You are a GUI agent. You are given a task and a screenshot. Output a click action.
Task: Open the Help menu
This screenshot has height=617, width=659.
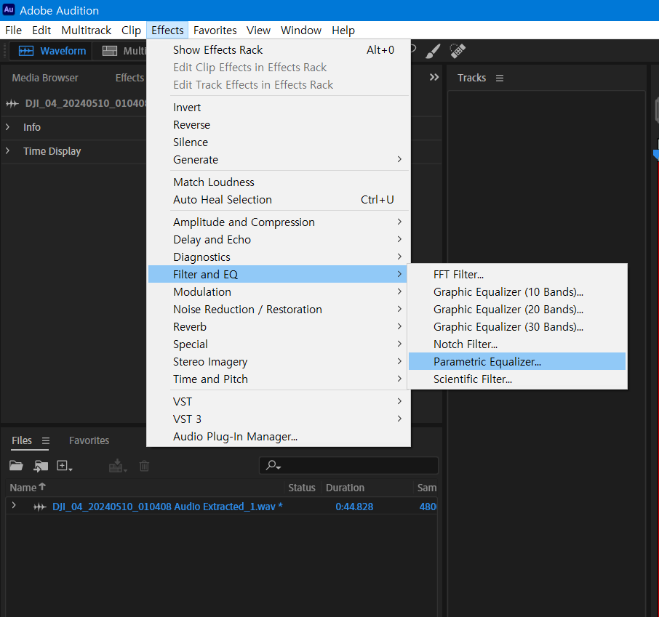pyautogui.click(x=343, y=31)
